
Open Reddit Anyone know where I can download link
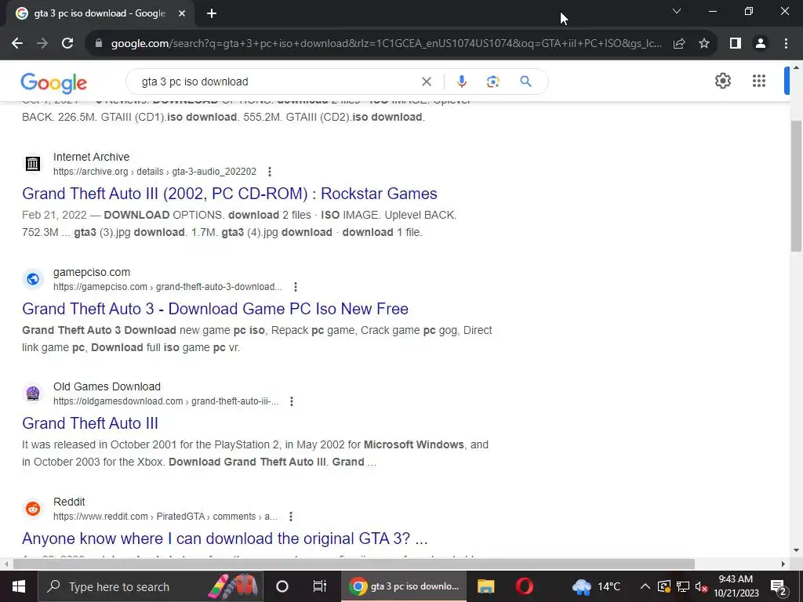(225, 539)
